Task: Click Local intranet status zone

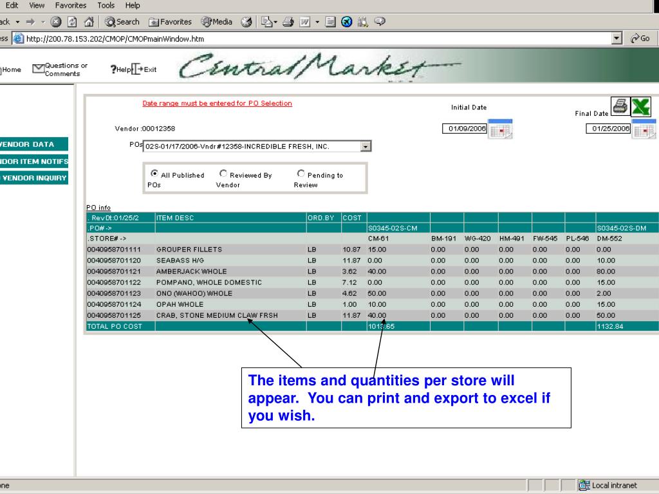Action: pos(608,485)
